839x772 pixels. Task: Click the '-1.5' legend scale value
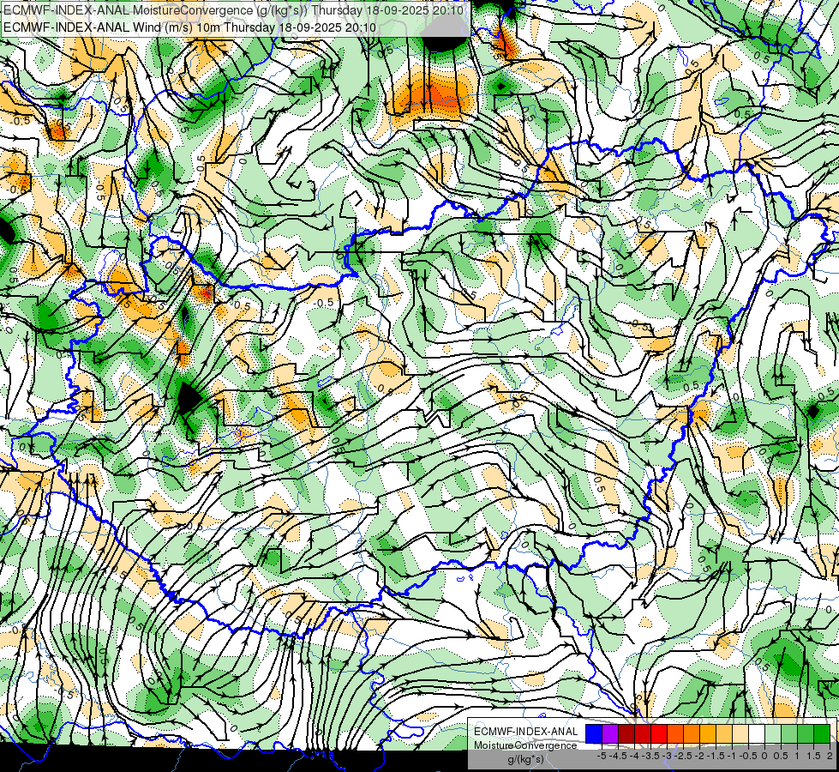pos(716,756)
